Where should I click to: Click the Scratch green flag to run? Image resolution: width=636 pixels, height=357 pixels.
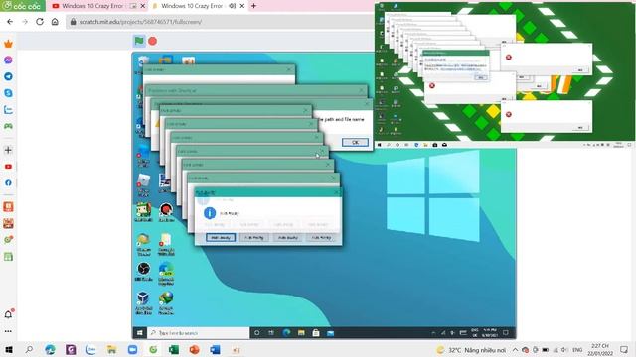[139, 41]
